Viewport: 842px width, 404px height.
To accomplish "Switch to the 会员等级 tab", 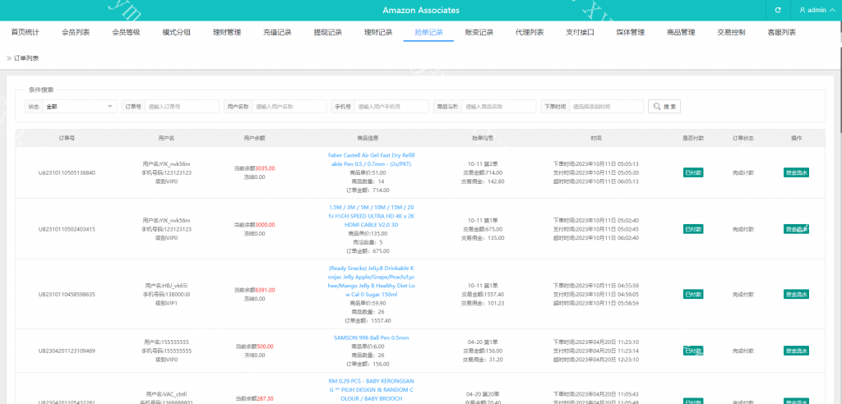I will click(126, 32).
